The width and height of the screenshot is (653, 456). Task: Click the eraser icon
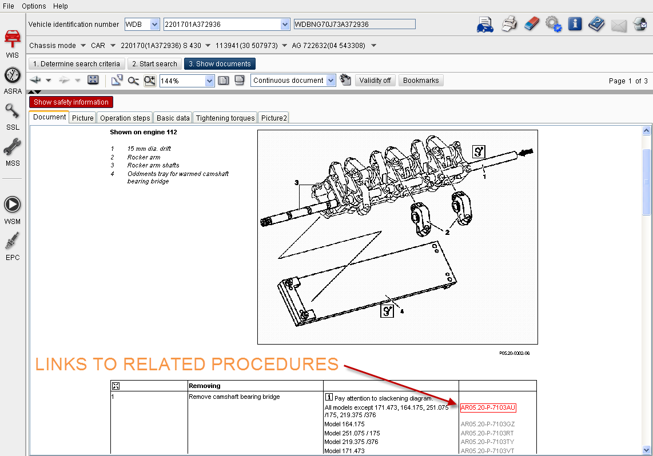[x=531, y=24]
